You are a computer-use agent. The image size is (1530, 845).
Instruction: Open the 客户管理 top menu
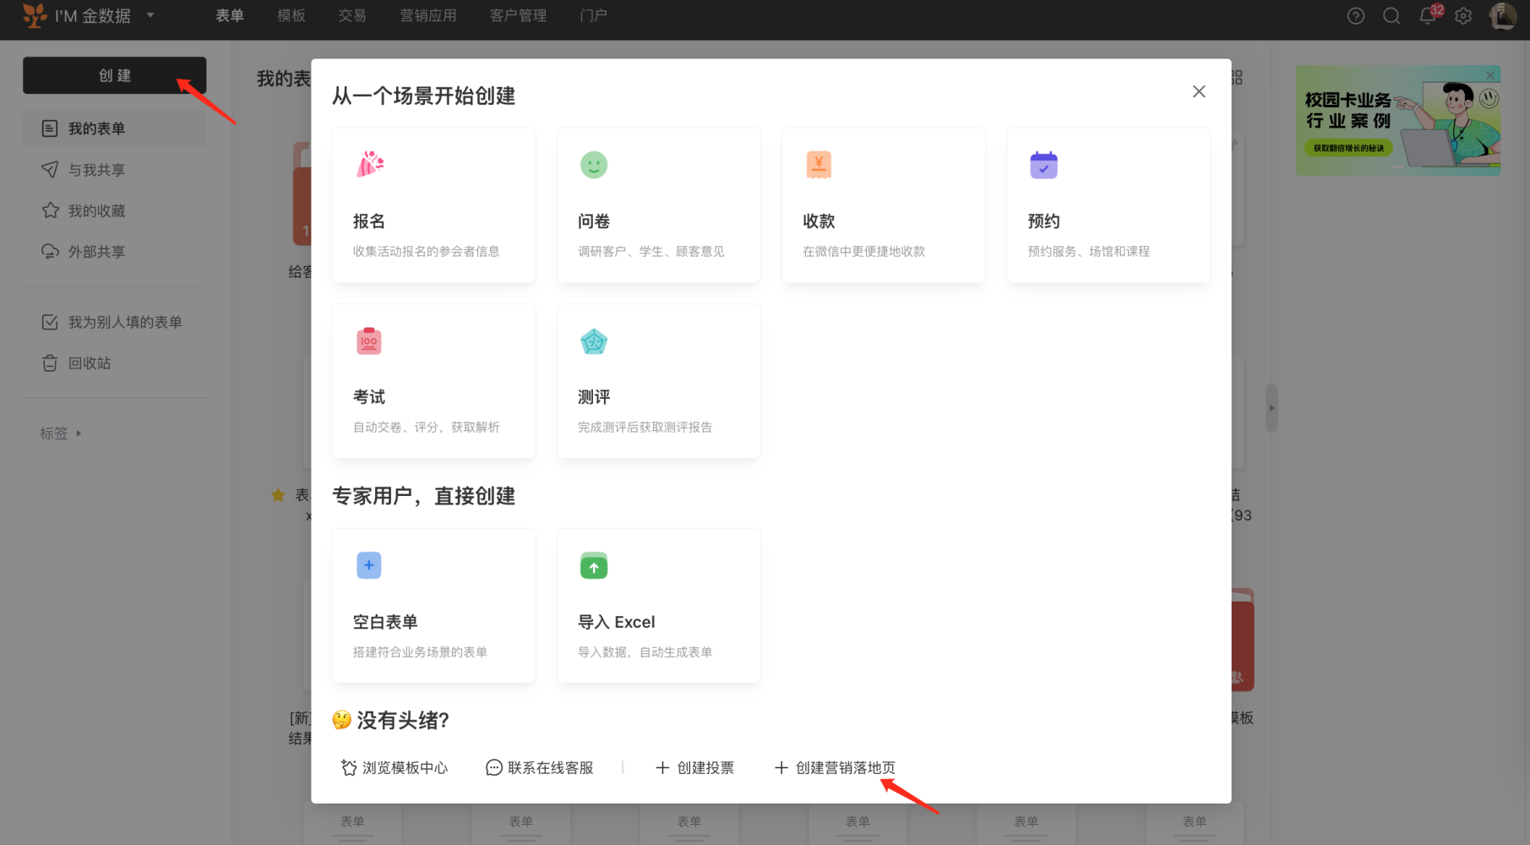(x=519, y=15)
